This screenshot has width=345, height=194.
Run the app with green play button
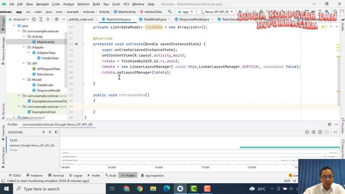[240, 12]
